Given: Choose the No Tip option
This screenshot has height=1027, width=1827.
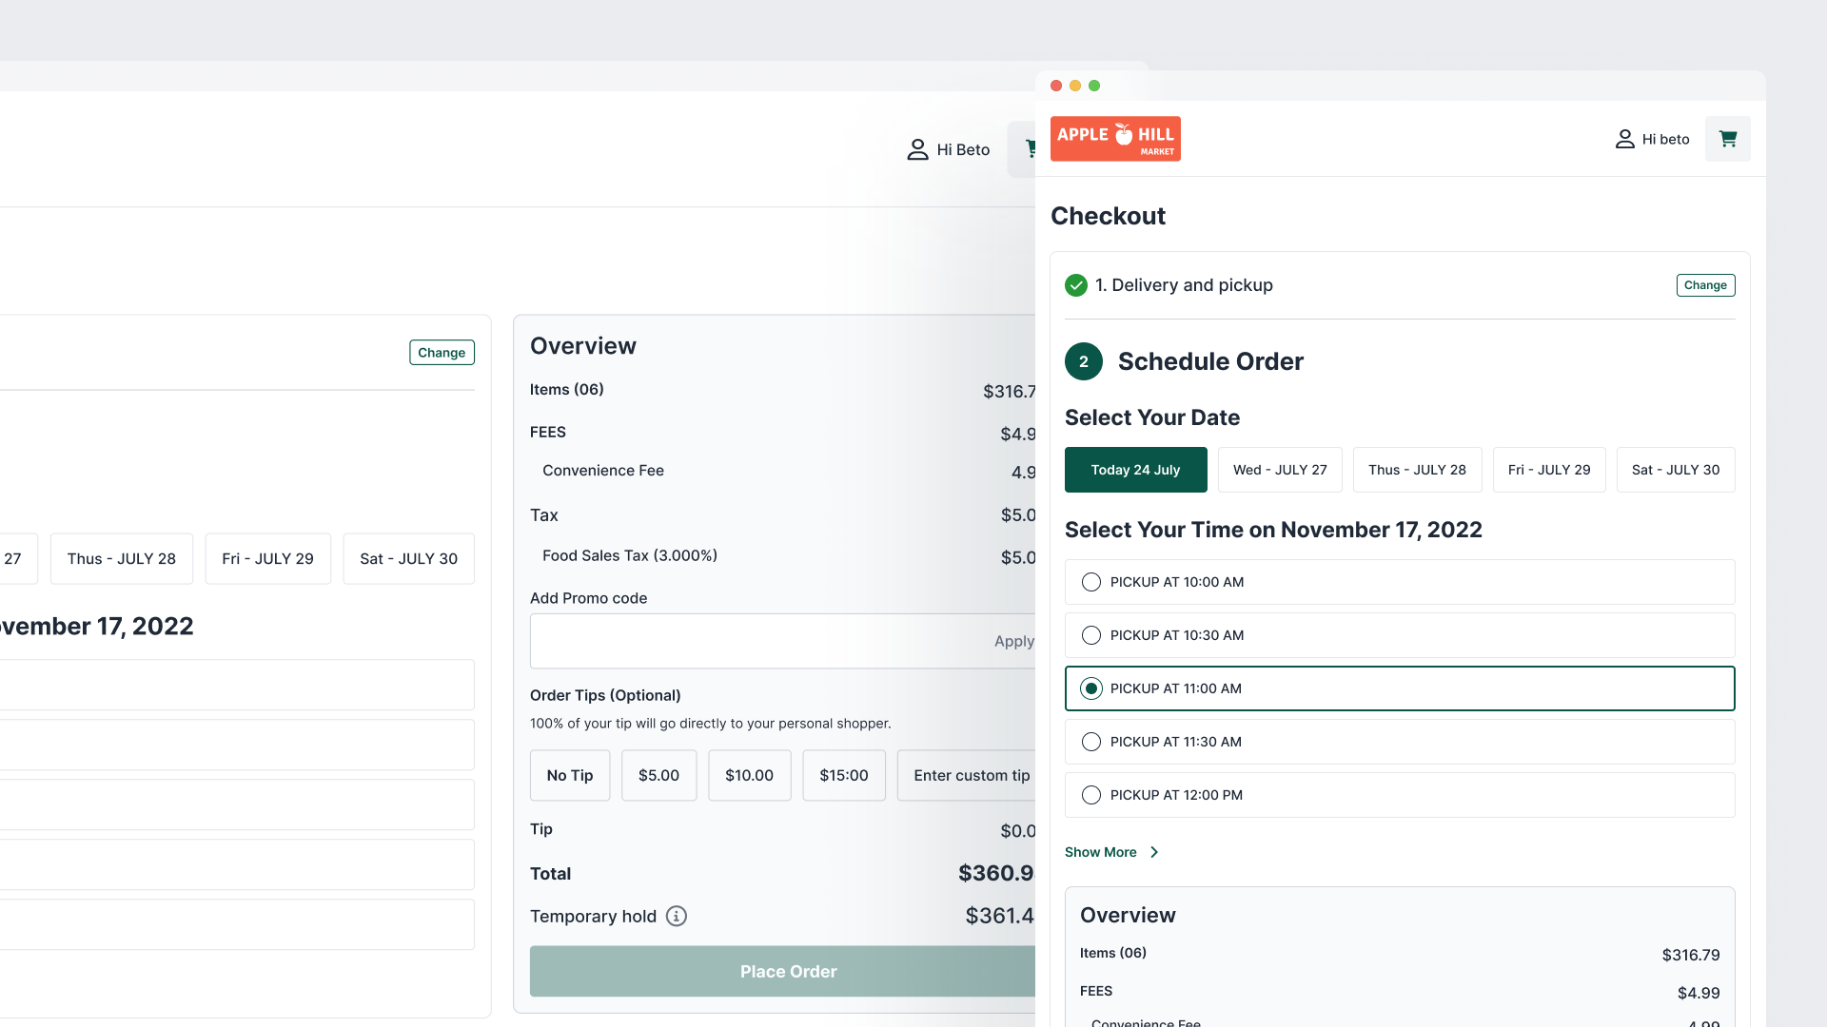Looking at the screenshot, I should click(570, 776).
